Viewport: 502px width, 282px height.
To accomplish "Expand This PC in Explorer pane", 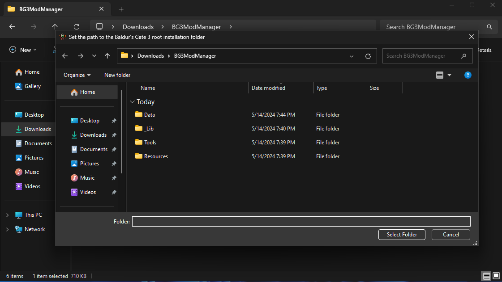I will click(x=7, y=215).
